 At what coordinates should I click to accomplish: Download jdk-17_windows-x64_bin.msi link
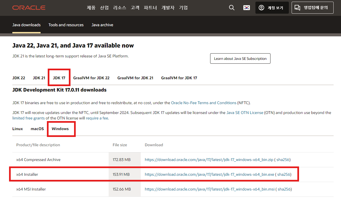[x=210, y=189]
